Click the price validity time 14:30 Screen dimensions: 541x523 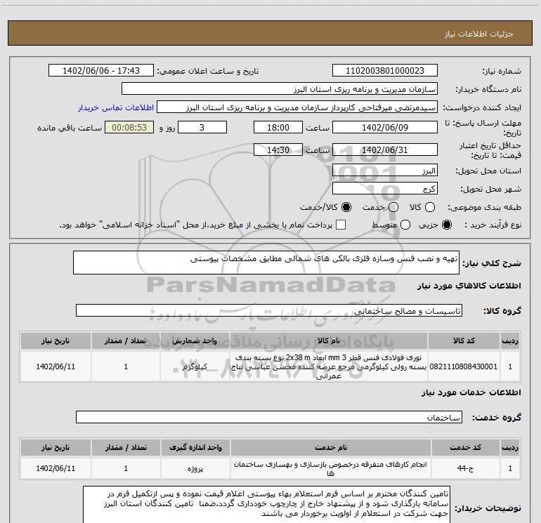click(278, 150)
